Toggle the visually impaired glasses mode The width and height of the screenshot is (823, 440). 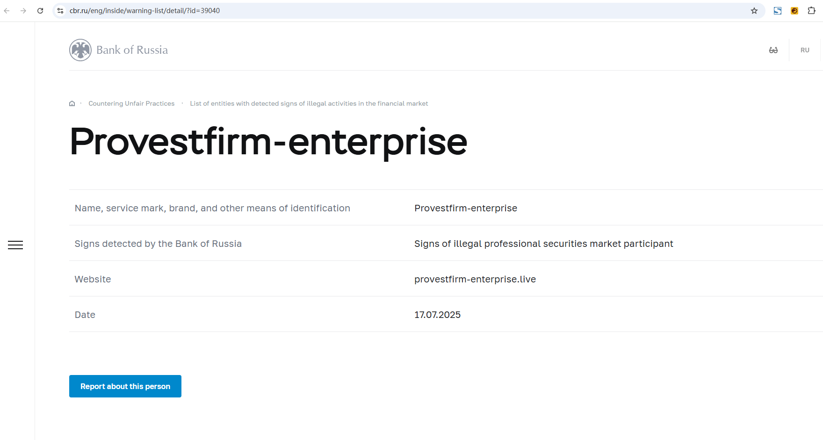tap(773, 50)
